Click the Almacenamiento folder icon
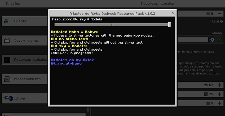225x116 pixels. click(x=7, y=79)
